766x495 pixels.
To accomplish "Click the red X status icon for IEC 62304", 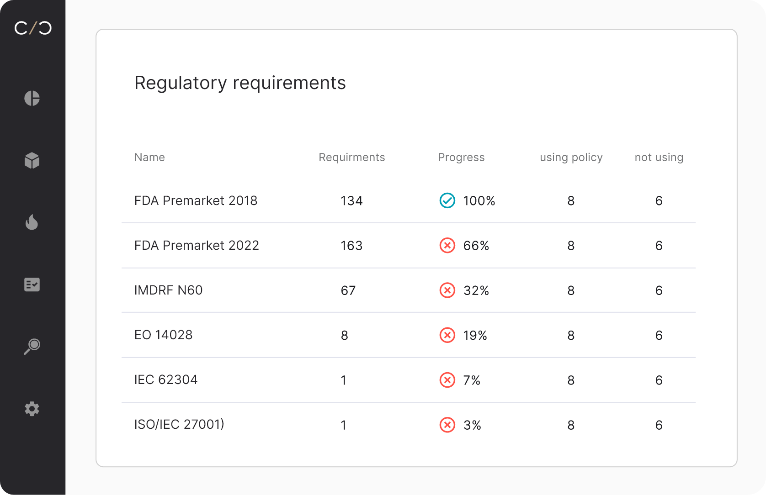I will 447,380.
